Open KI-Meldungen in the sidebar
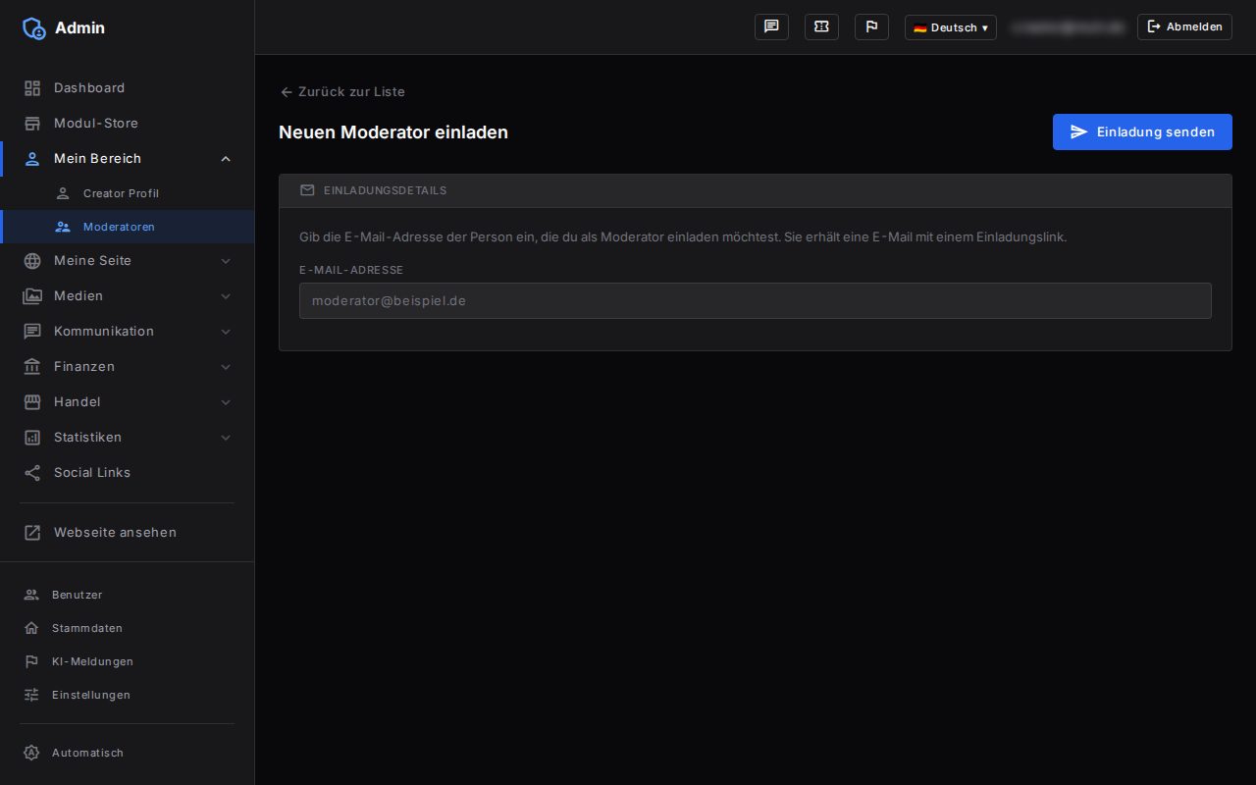 [127, 661]
